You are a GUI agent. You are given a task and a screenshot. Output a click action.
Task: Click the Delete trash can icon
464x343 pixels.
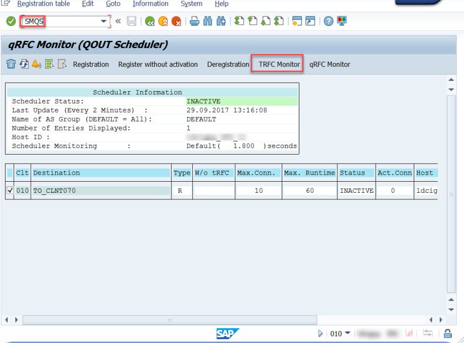pyautogui.click(x=10, y=64)
